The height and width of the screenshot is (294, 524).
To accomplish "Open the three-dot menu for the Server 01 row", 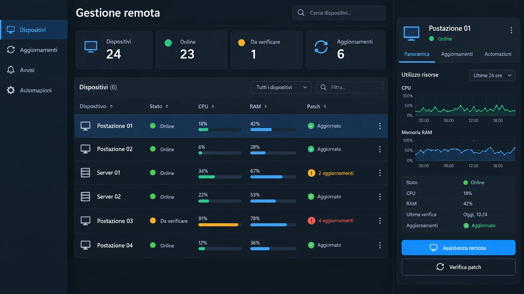I will coord(380,173).
